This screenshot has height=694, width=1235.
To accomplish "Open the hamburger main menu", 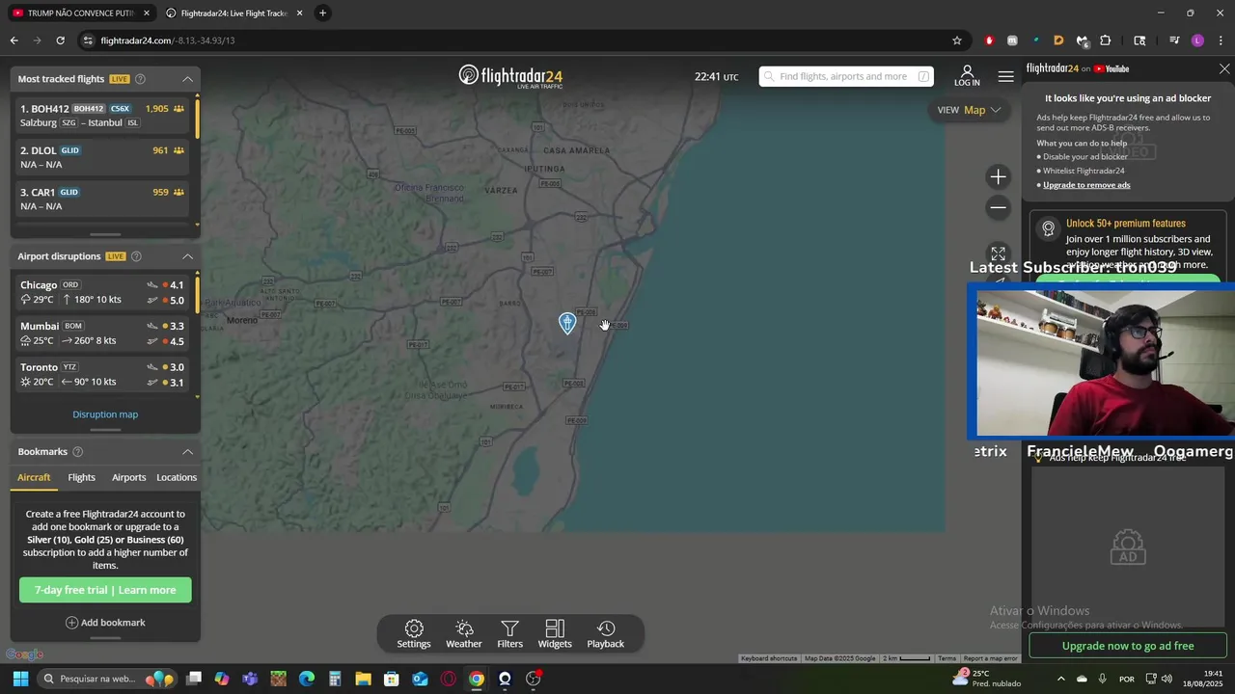I will (1006, 76).
